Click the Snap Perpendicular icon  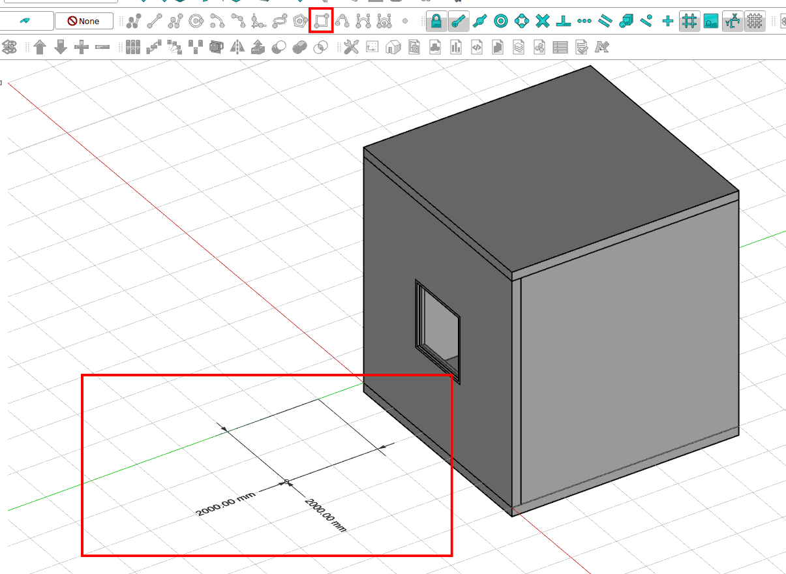(564, 21)
